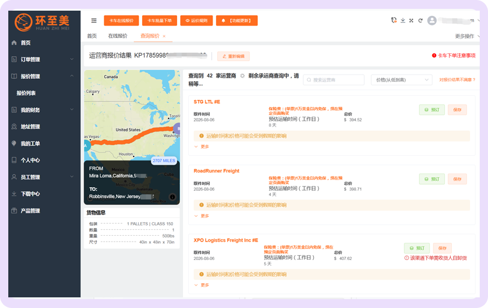Switch to the 在线报价 tab
The height and width of the screenshot is (308, 488).
pos(118,36)
